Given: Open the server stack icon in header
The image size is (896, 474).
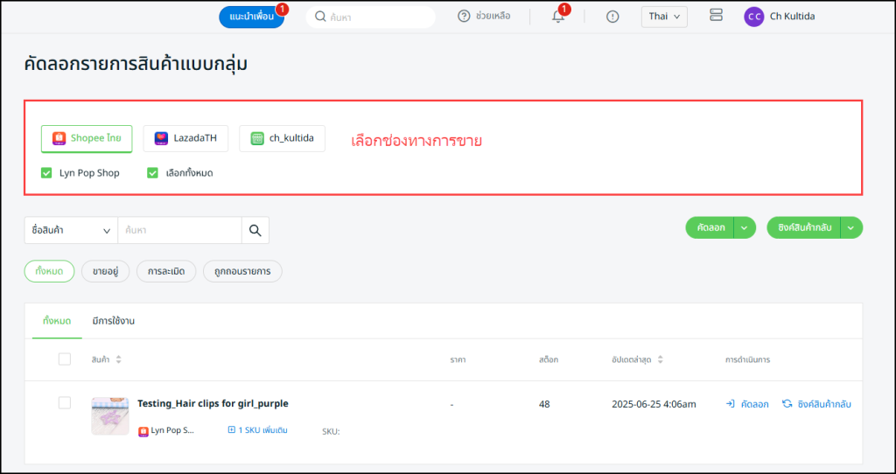Looking at the screenshot, I should (x=717, y=16).
